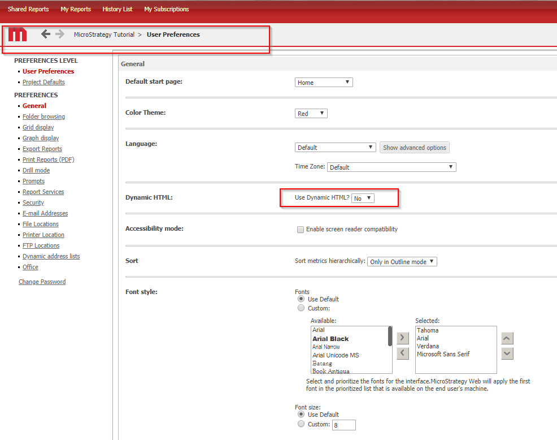Move selected font up in priority
This screenshot has width=557, height=440.
click(507, 338)
